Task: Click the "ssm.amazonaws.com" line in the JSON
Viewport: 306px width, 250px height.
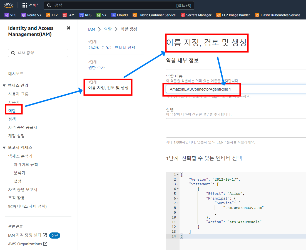Action: 243,208
